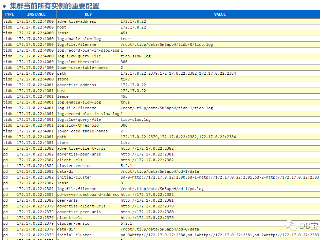329x240 pixels.
Task: Click the advertise-address key for instance 4001
Action: pyautogui.click(x=77, y=85)
